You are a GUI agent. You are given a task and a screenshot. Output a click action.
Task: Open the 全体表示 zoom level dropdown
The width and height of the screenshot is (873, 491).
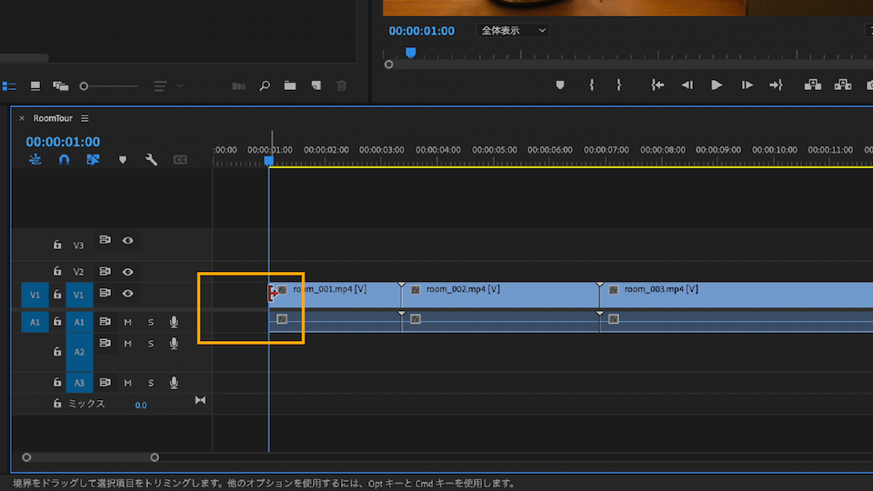pyautogui.click(x=514, y=31)
